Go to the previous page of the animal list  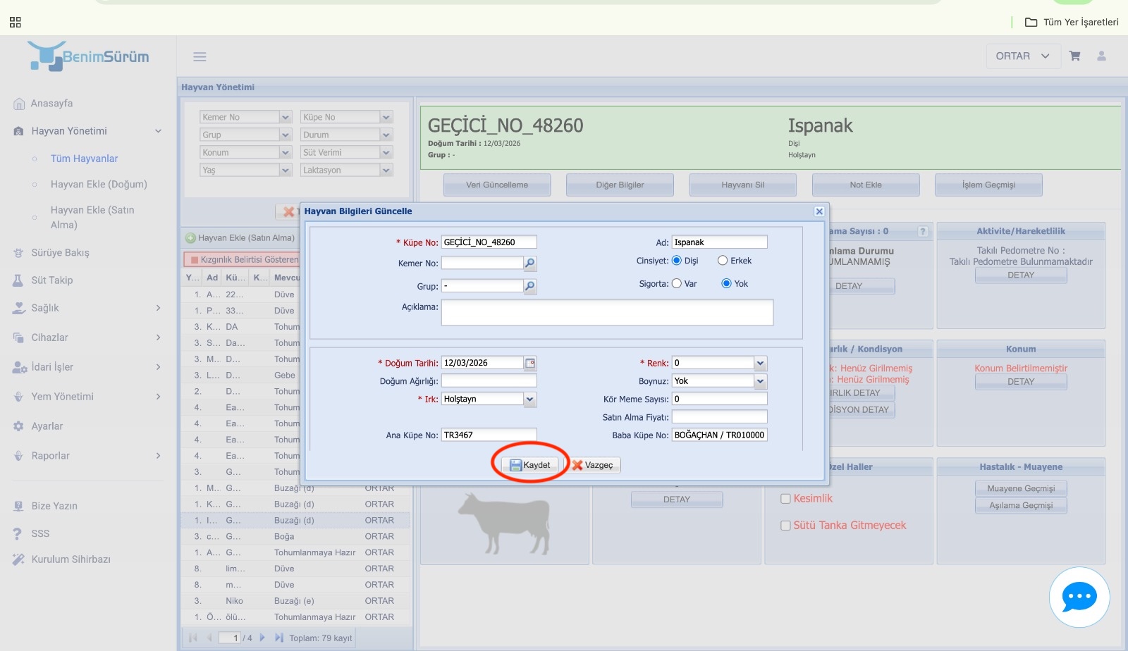click(209, 638)
